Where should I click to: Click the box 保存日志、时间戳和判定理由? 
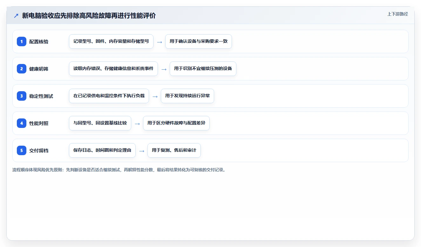coord(102,150)
